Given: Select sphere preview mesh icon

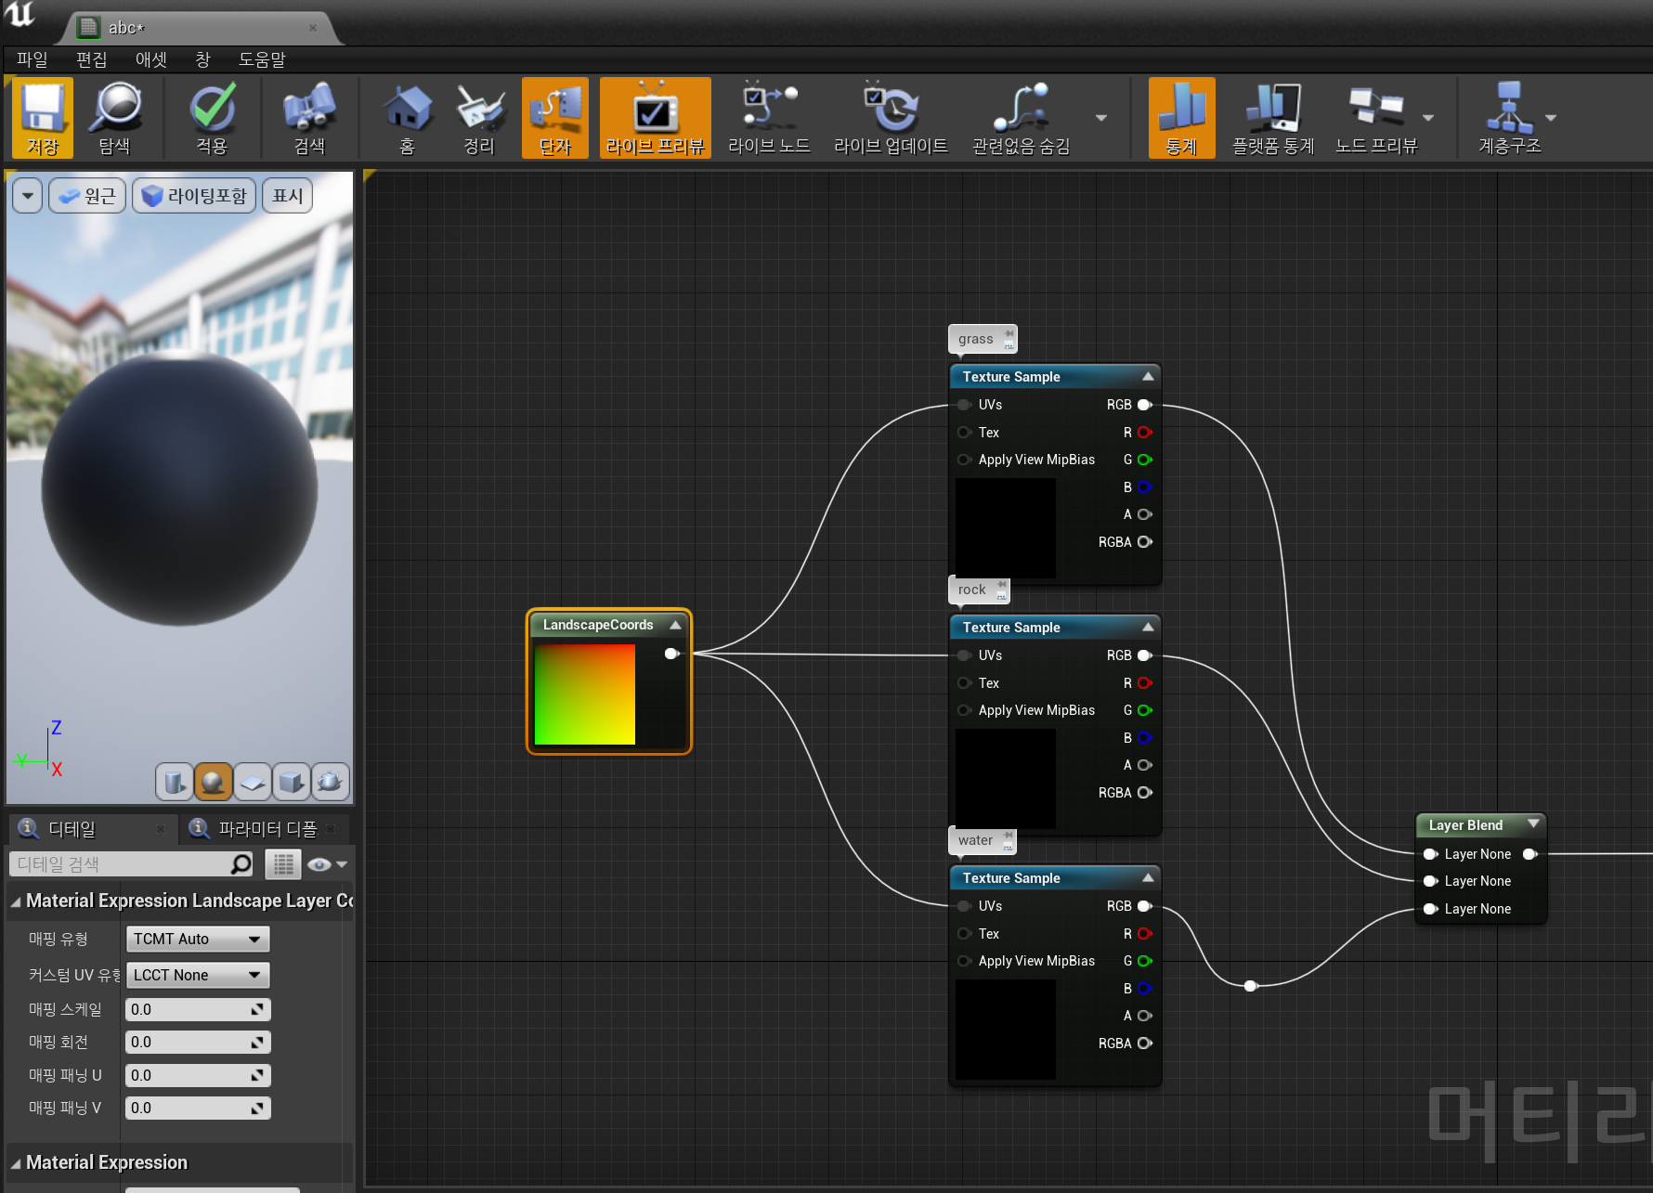Looking at the screenshot, I should 213,782.
